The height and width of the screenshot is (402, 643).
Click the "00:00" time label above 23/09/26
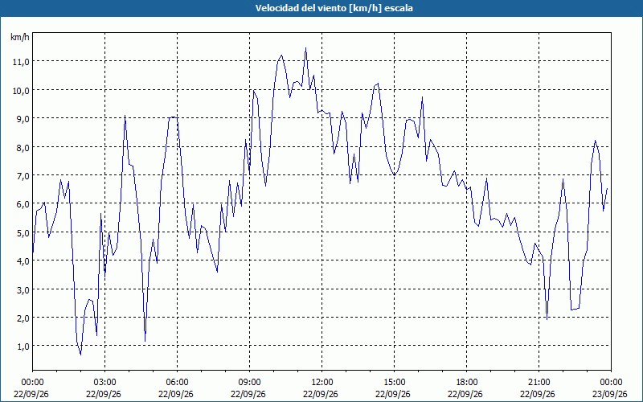[x=611, y=383]
